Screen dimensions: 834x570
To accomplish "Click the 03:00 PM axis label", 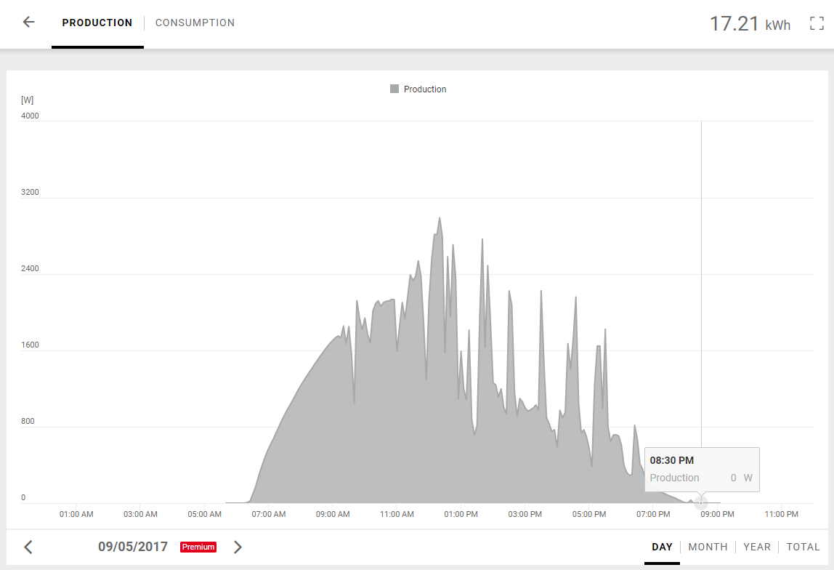I will [525, 514].
